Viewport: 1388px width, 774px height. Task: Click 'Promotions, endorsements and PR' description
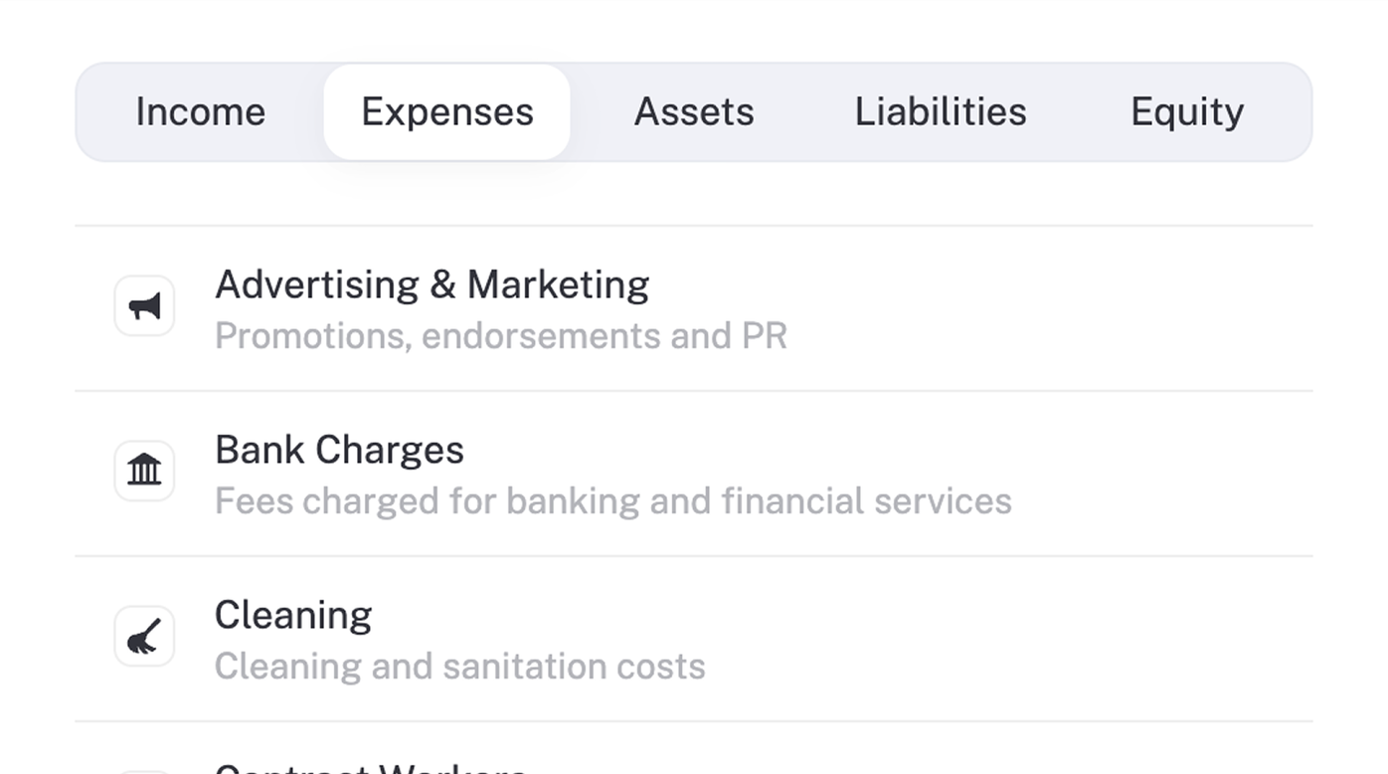coord(500,336)
